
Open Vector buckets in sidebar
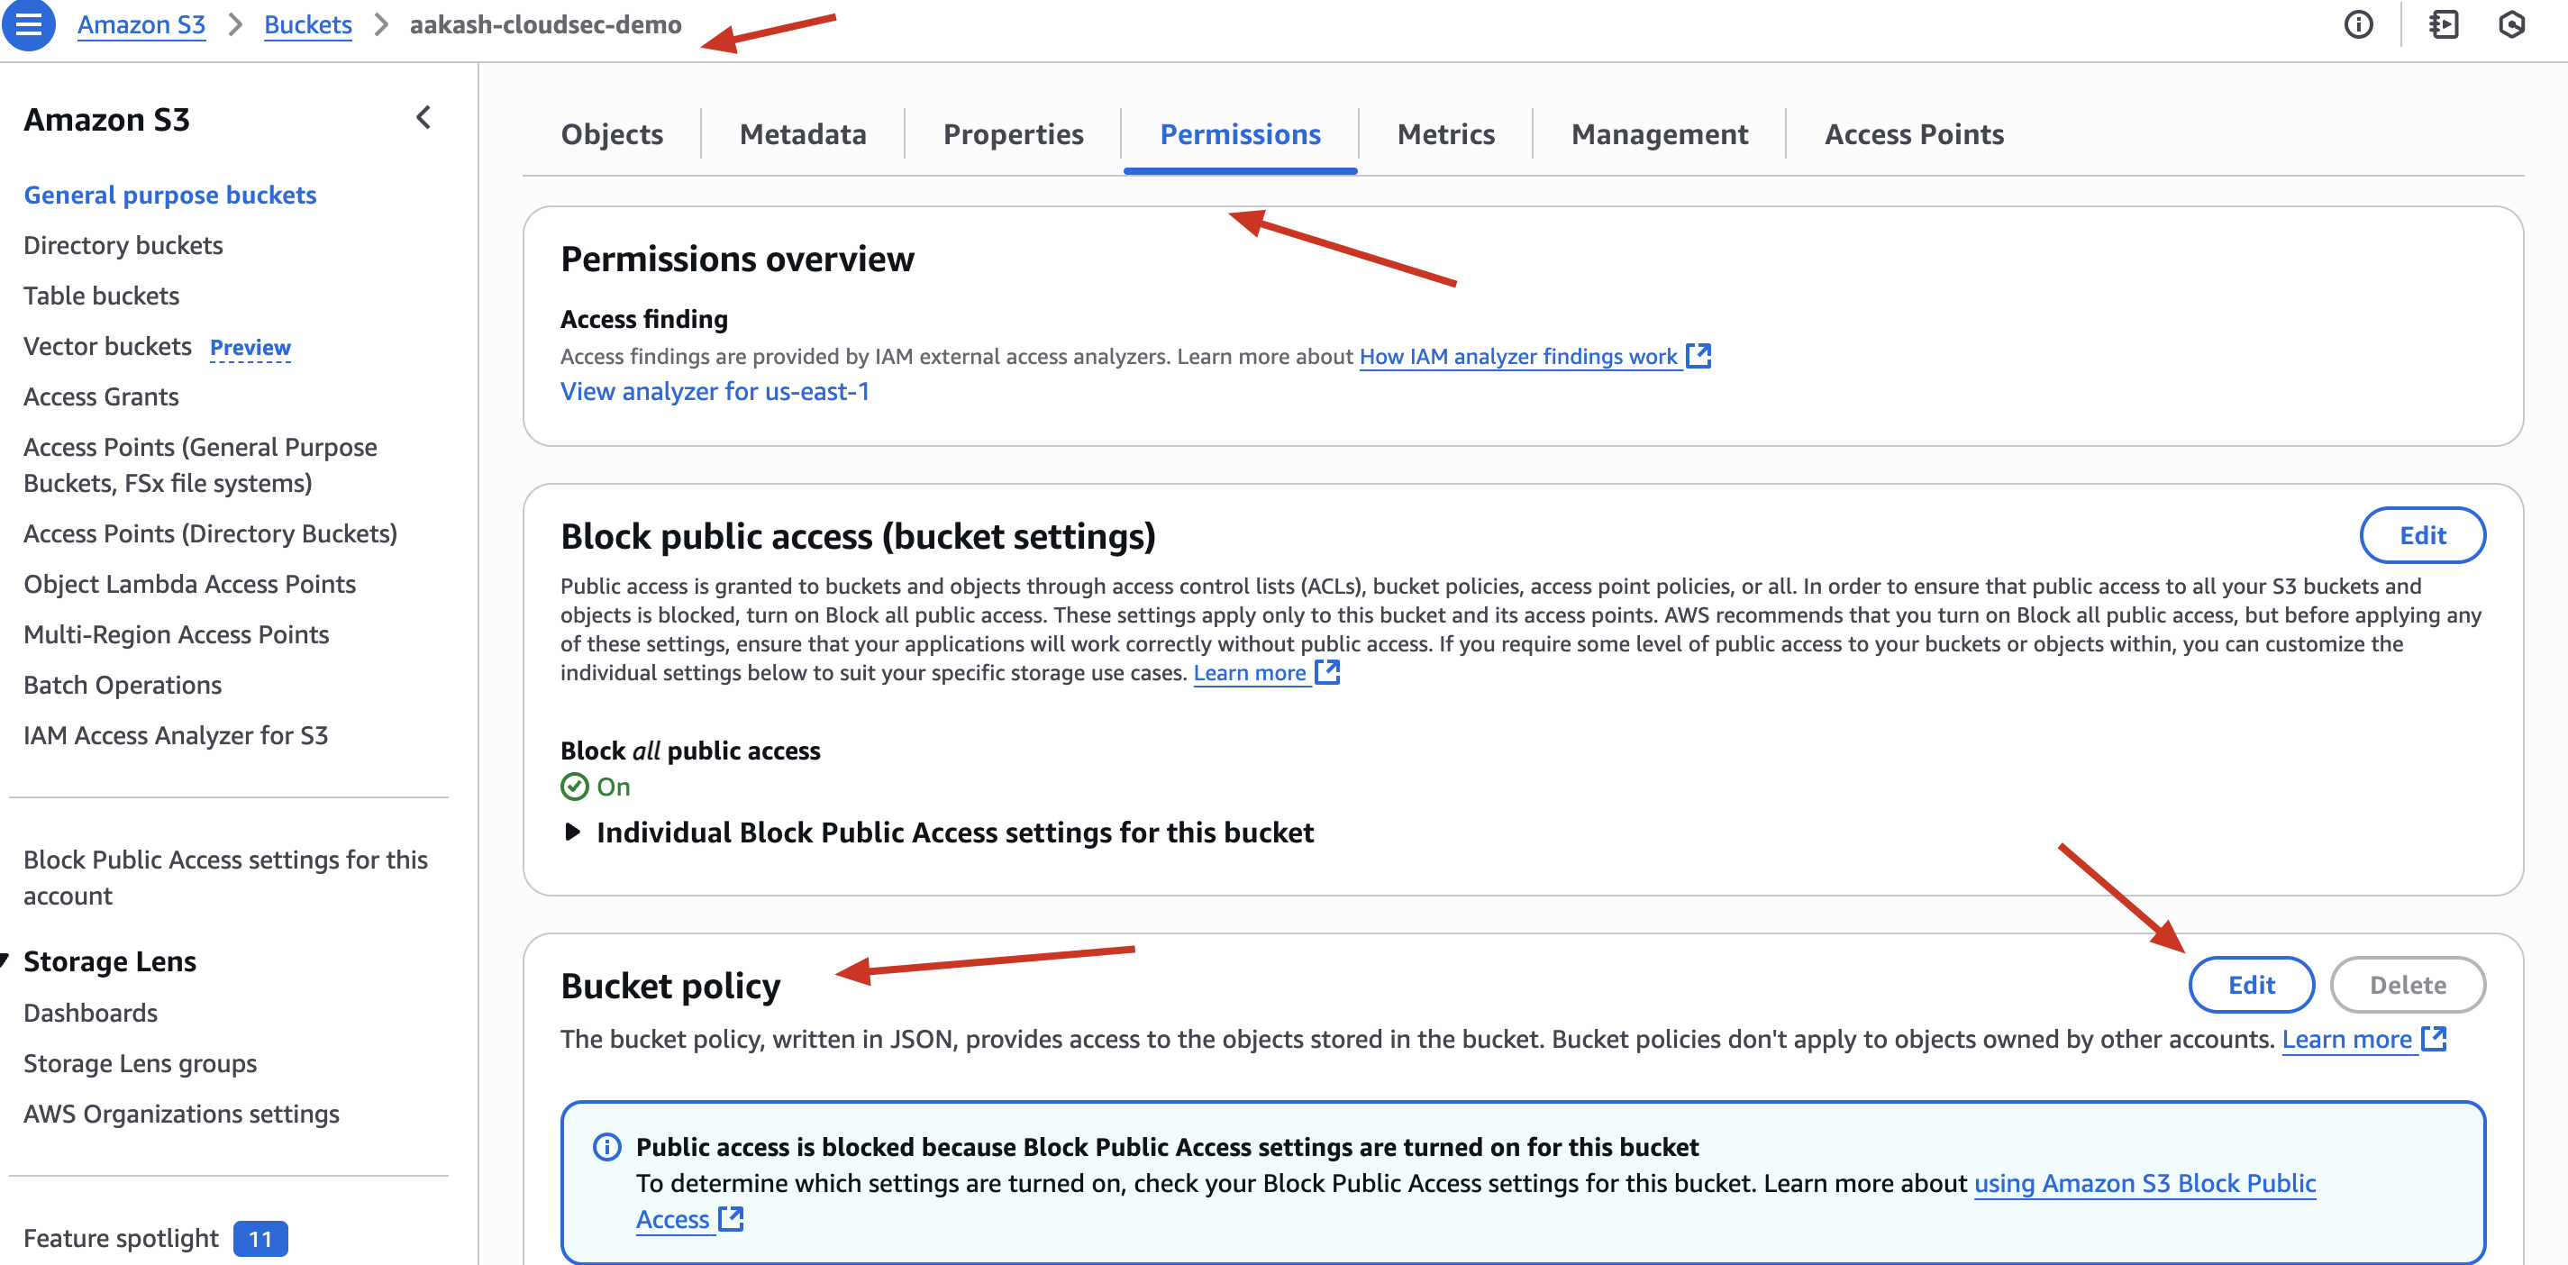106,346
